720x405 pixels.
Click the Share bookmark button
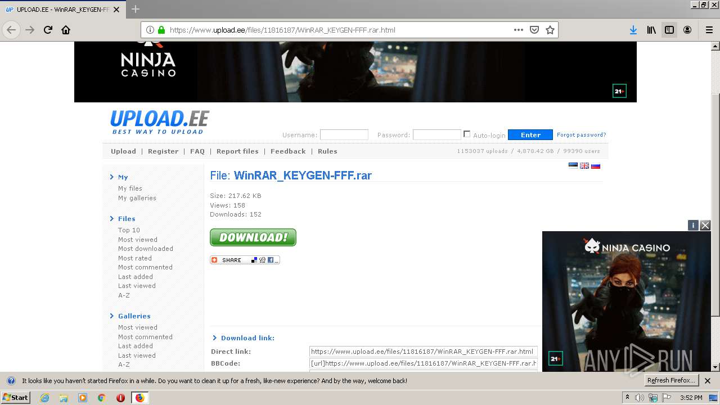[x=245, y=260]
